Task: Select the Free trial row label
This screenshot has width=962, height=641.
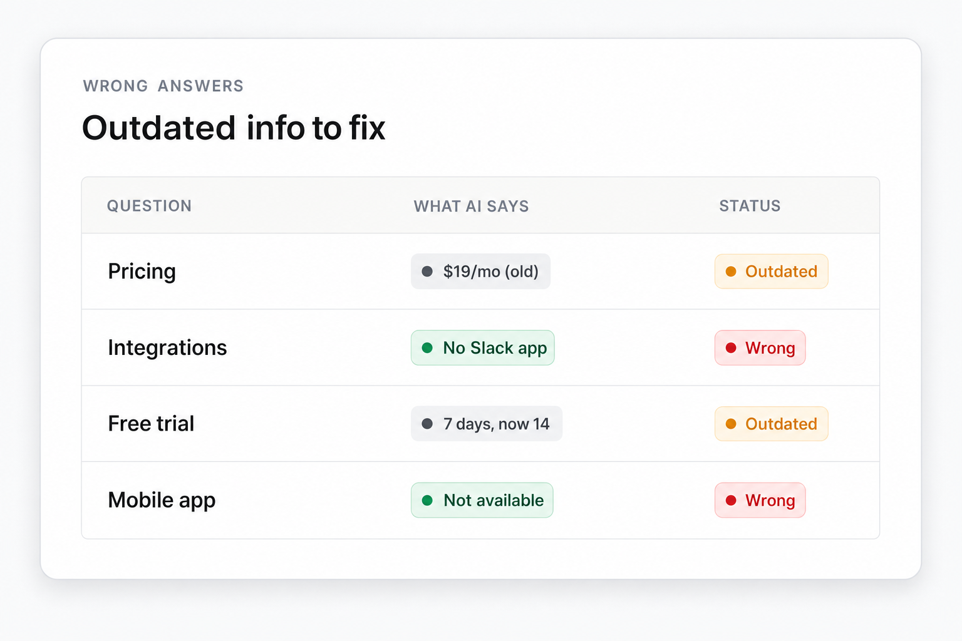Action: pyautogui.click(x=151, y=424)
